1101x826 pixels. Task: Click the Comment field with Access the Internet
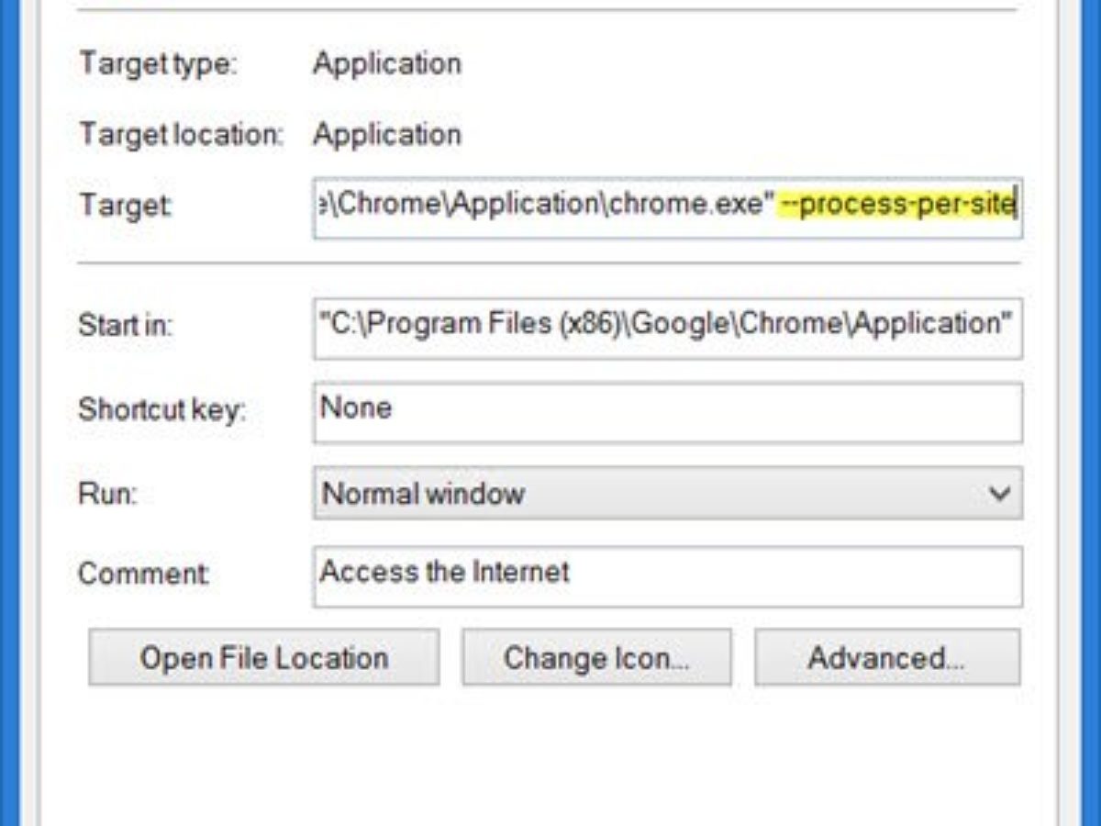click(x=667, y=575)
